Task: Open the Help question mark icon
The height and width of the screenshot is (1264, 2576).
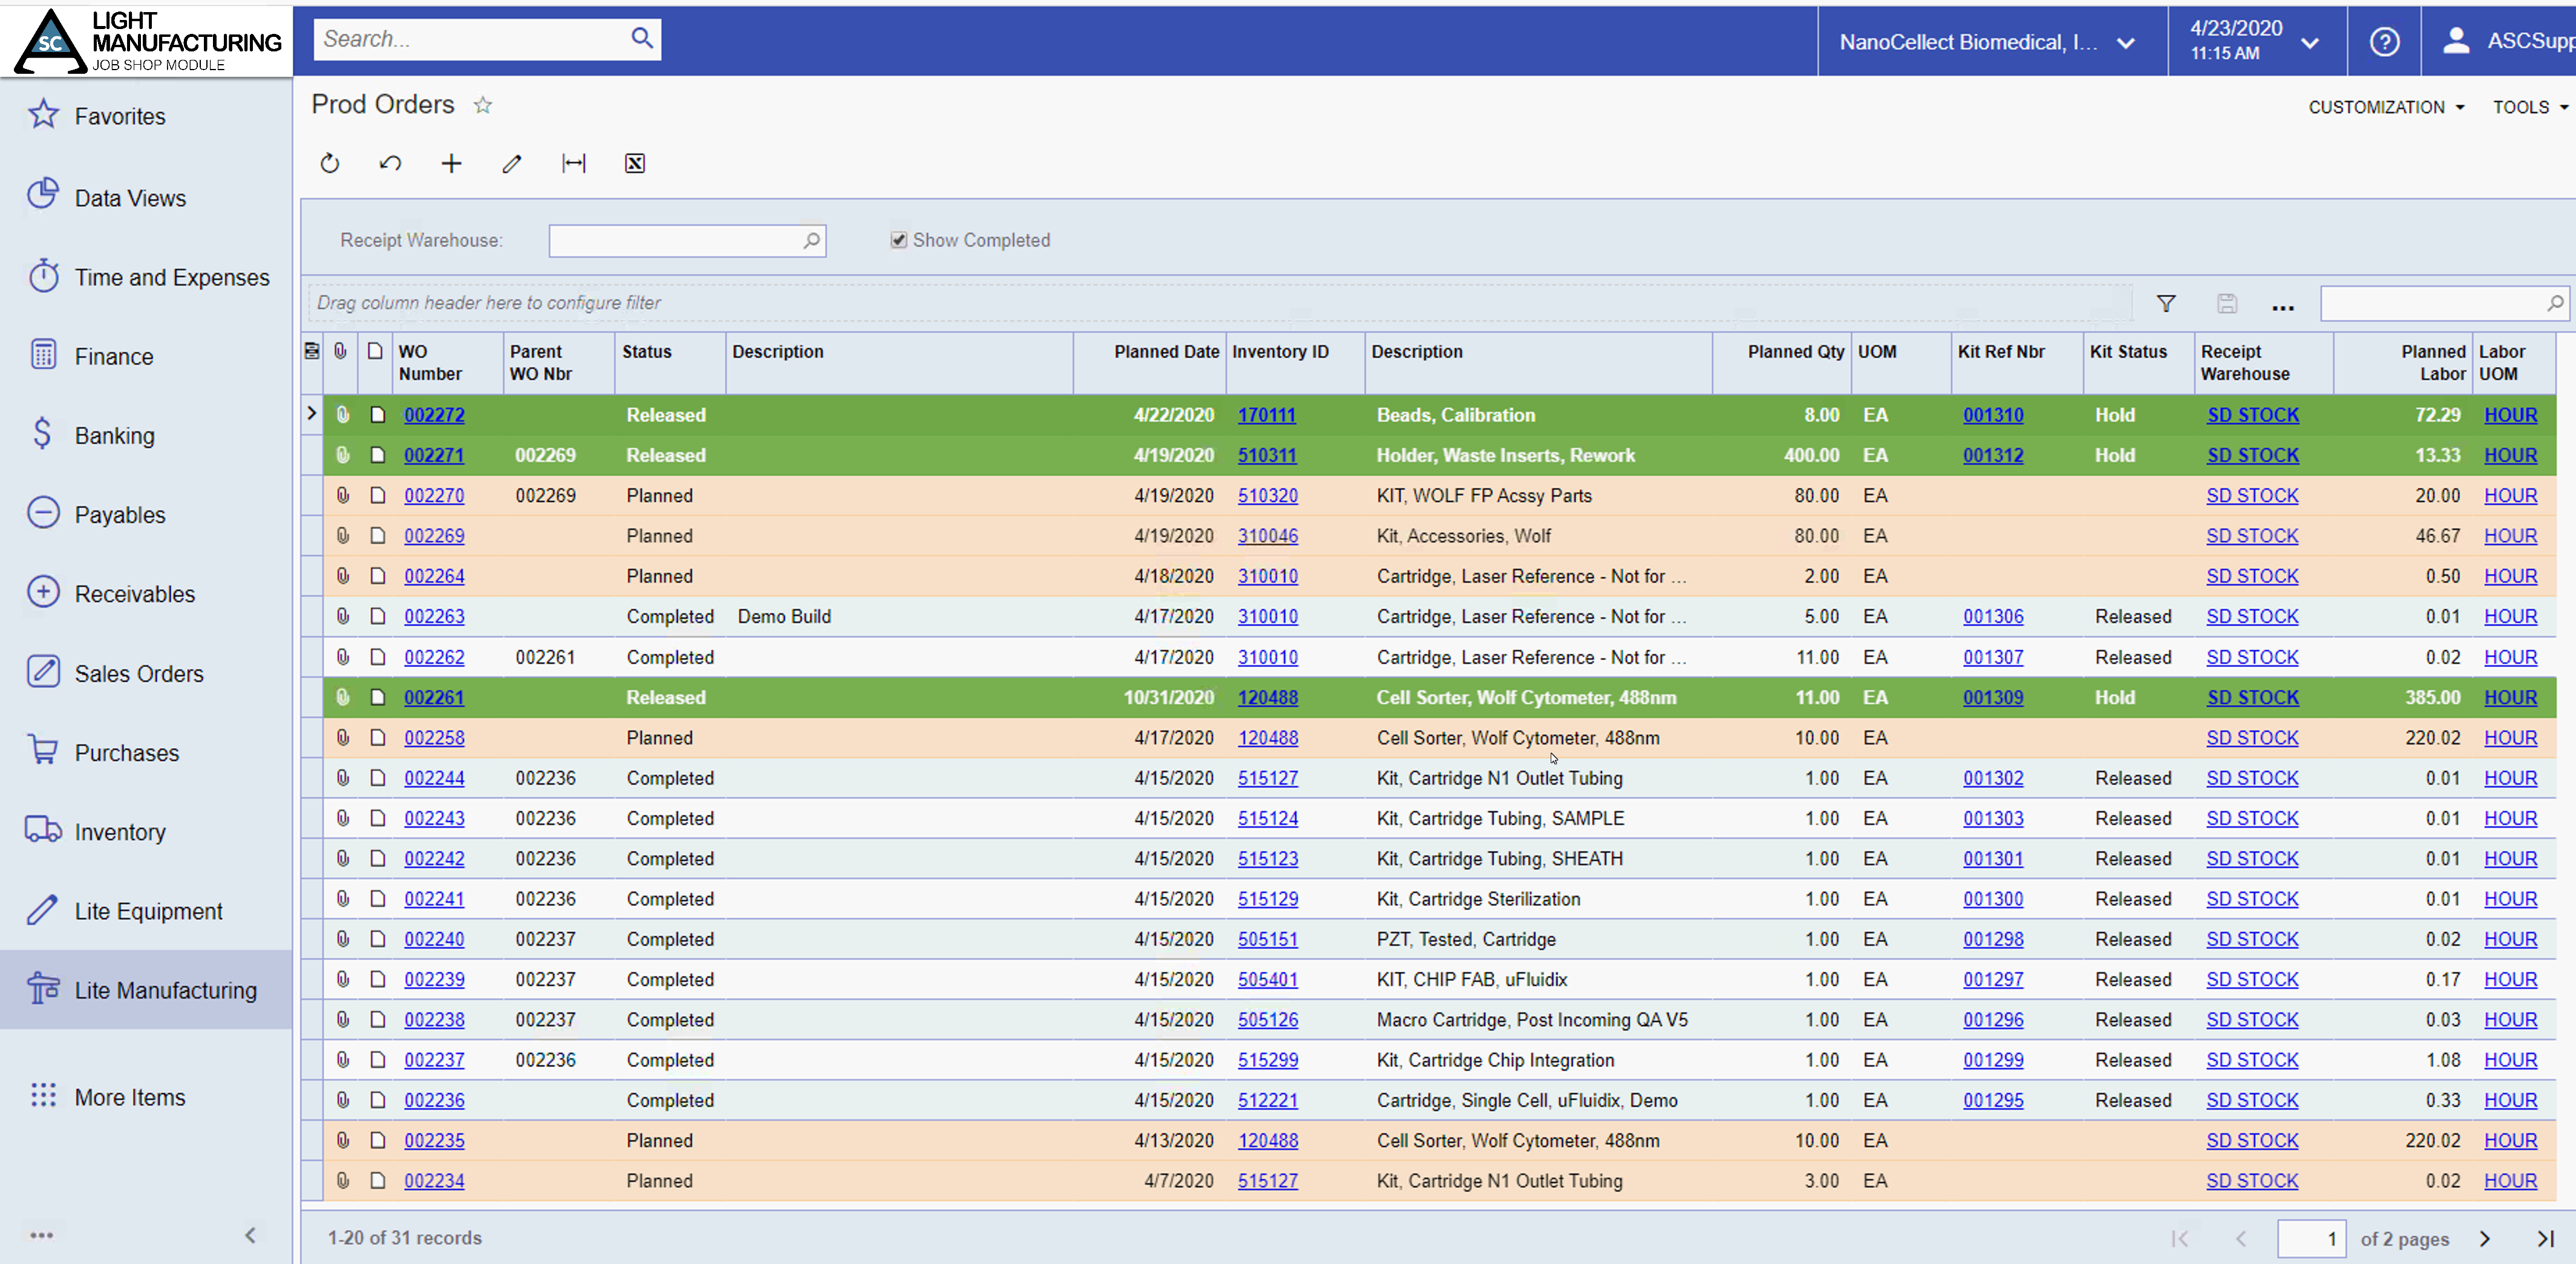Action: click(x=2384, y=41)
